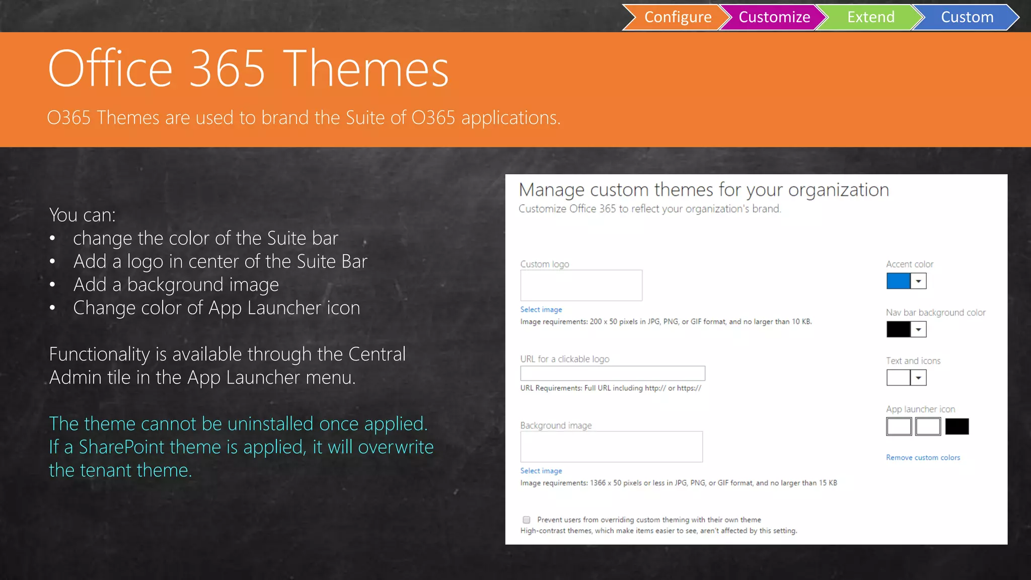The image size is (1031, 580).
Task: Select the Custom chevron tab
Action: tap(967, 17)
